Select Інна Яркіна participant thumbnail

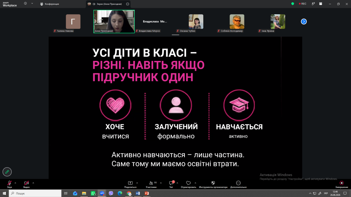278,22
